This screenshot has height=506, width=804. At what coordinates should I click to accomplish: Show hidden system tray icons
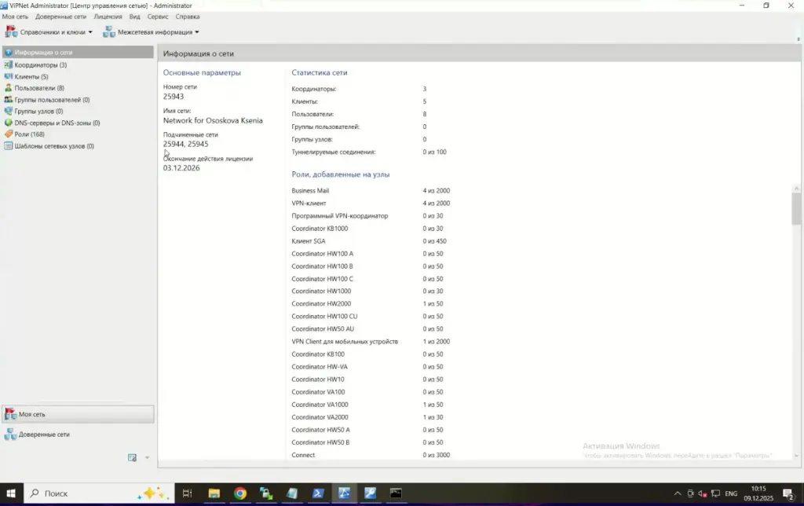pyautogui.click(x=678, y=493)
